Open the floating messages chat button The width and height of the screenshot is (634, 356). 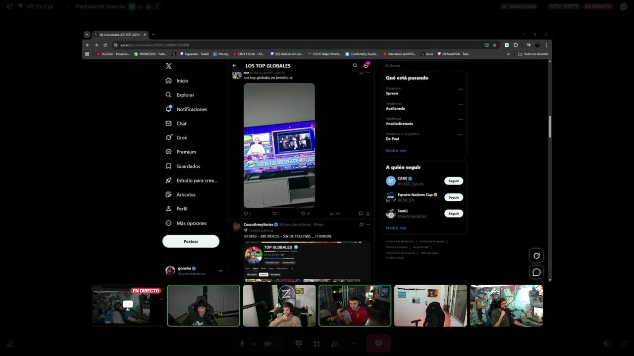click(536, 272)
